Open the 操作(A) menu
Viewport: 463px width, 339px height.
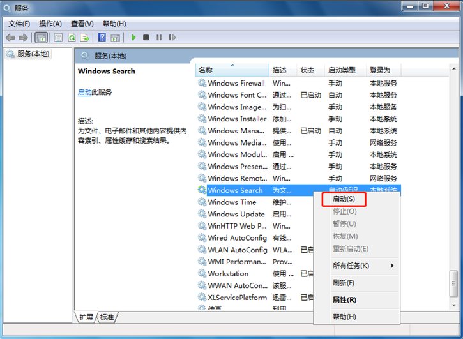(x=50, y=24)
